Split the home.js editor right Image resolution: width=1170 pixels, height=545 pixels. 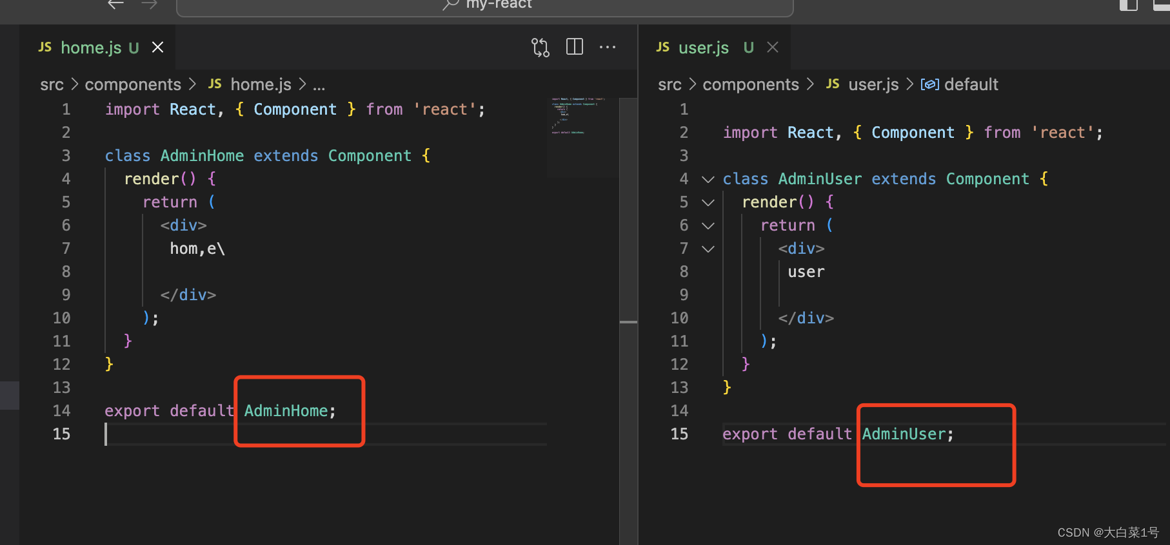575,47
